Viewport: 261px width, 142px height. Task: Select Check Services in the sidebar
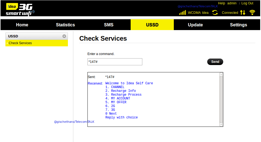37,43
